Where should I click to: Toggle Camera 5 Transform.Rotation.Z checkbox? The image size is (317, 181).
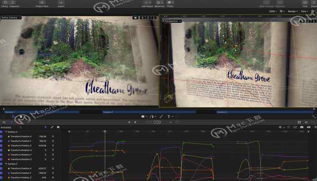point(1,159)
